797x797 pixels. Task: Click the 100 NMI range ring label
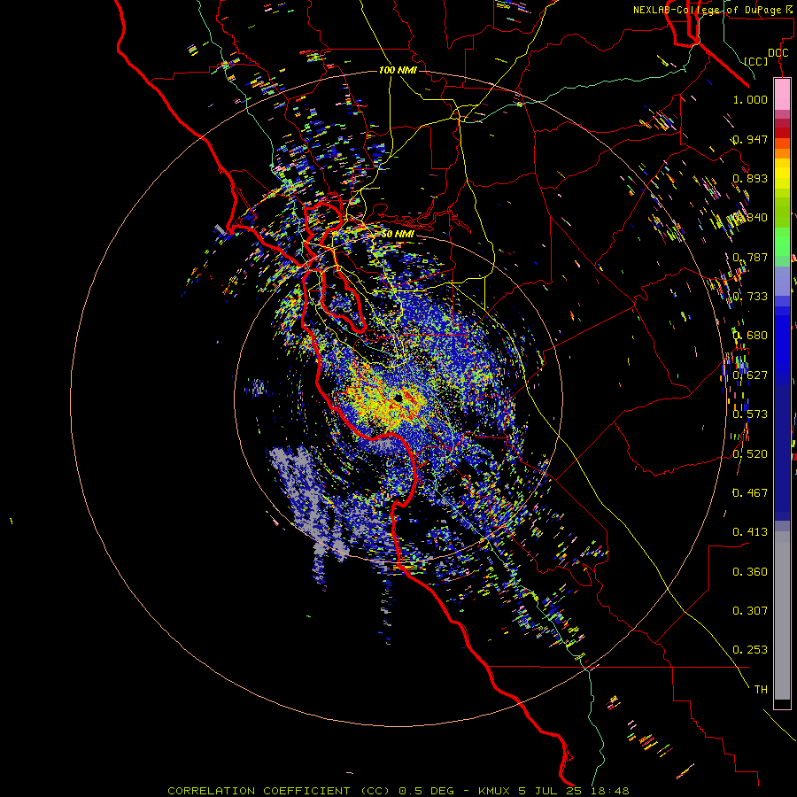point(398,70)
